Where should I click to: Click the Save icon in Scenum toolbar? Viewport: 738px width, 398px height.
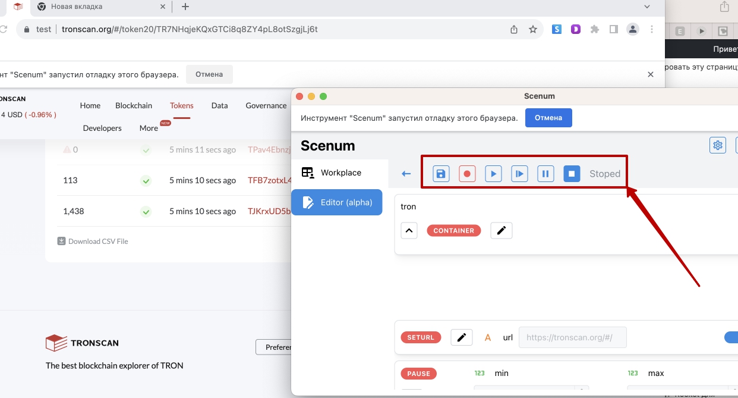coord(441,174)
